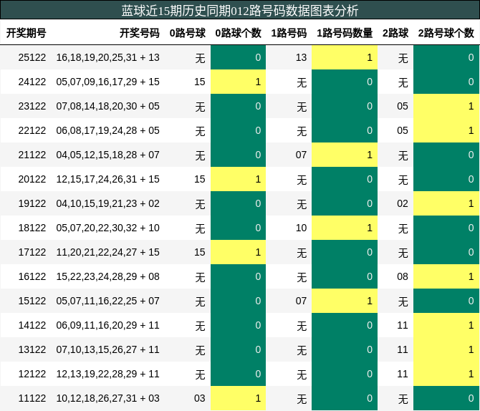Click the 1路号码 value 13 in row 25122
This screenshot has height=411, width=480.
tap(301, 57)
